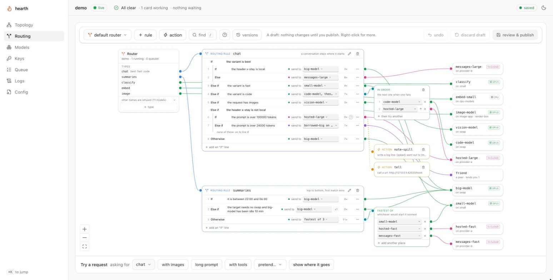Click the "review & publish" button

coord(515,35)
